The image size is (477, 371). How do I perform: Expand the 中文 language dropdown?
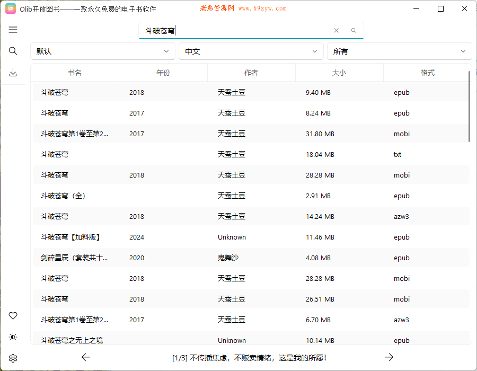pos(251,51)
